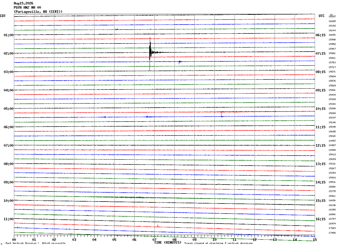Click minute 07 on the time axis
Viewport: 337px width, 247px height.
coord(155,240)
